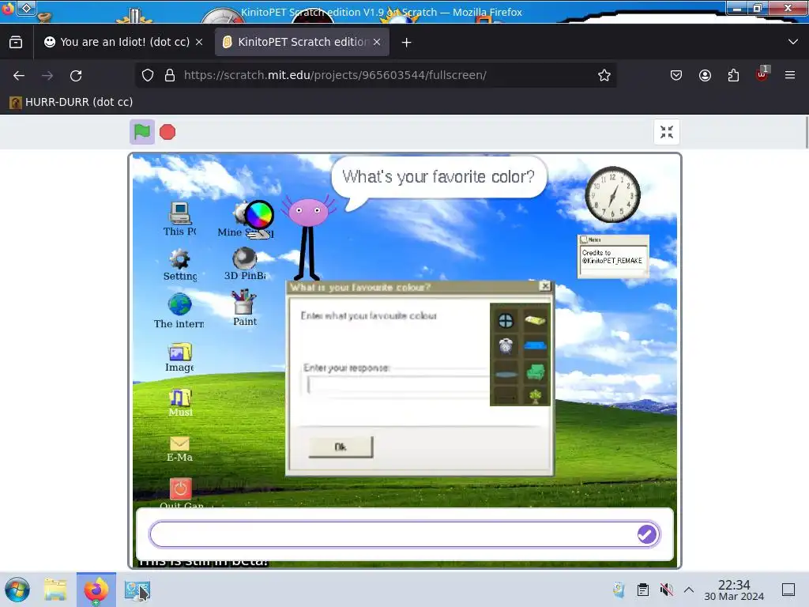Screen dimensions: 809x607
Task: Expand hidden system tray icons arrow
Action: tap(689, 590)
